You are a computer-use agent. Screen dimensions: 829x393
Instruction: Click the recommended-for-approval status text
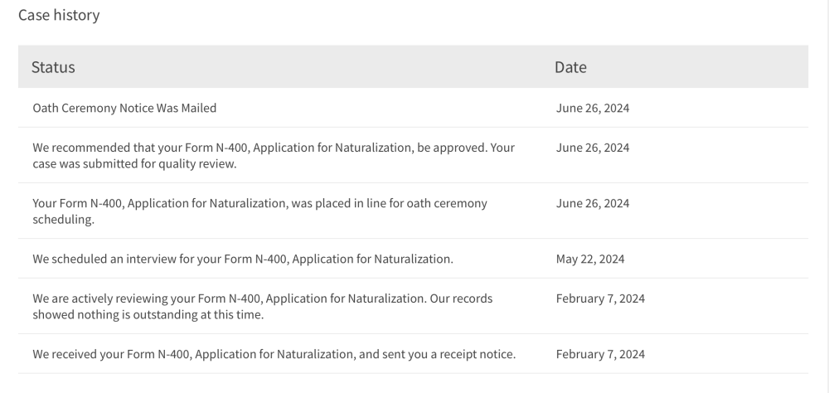point(274,156)
